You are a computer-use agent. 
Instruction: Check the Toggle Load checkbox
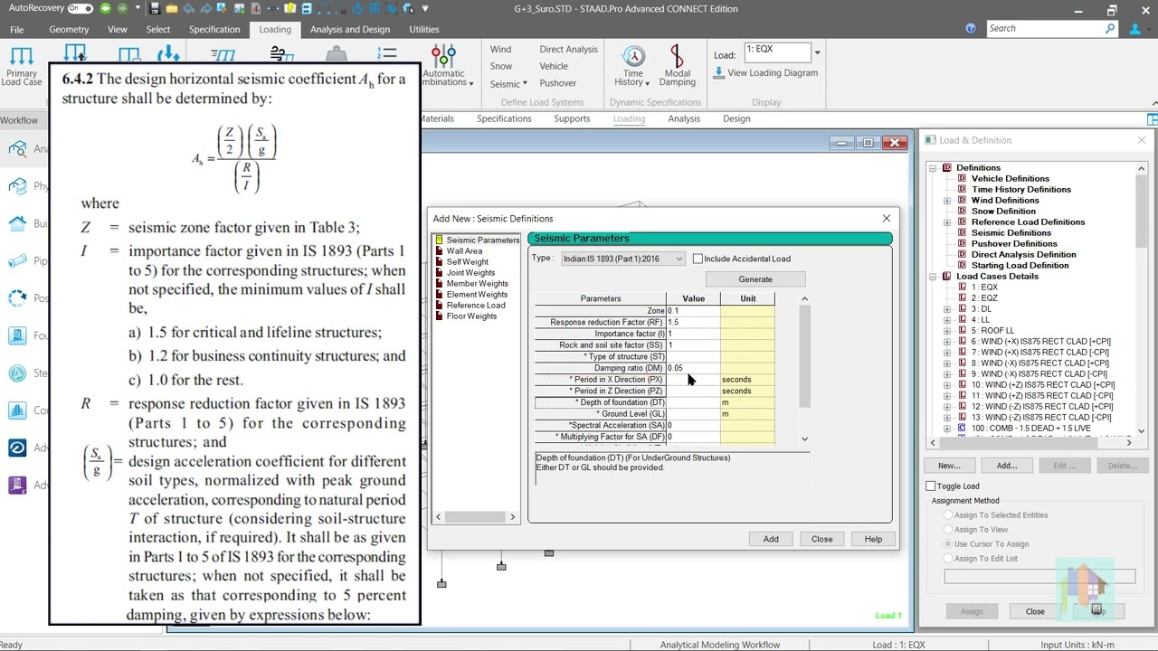pos(930,486)
